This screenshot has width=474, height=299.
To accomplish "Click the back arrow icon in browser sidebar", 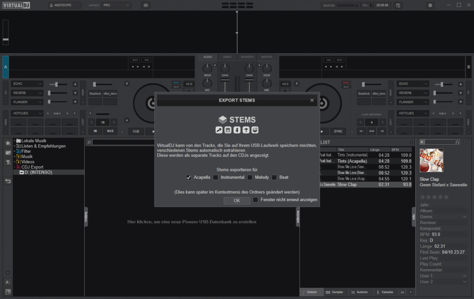I will (8, 181).
